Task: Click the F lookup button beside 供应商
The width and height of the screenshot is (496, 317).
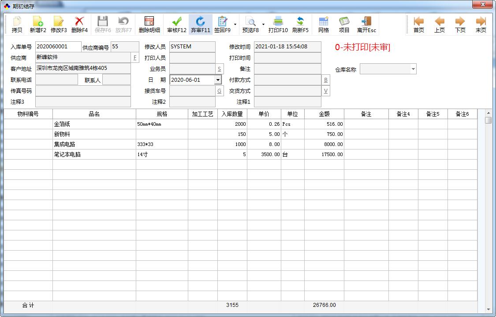Action: (x=134, y=58)
